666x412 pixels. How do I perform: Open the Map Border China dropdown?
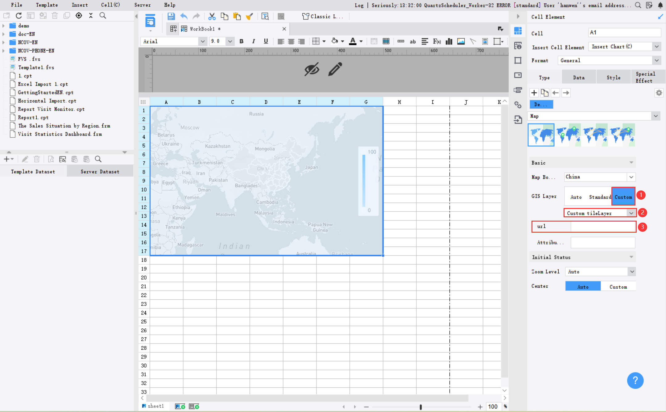pos(631,177)
